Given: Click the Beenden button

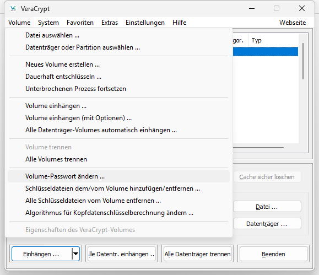Looking at the screenshot, I should [x=273, y=254].
